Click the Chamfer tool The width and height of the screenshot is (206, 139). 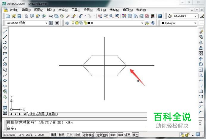pyautogui.click(x=201, y=108)
